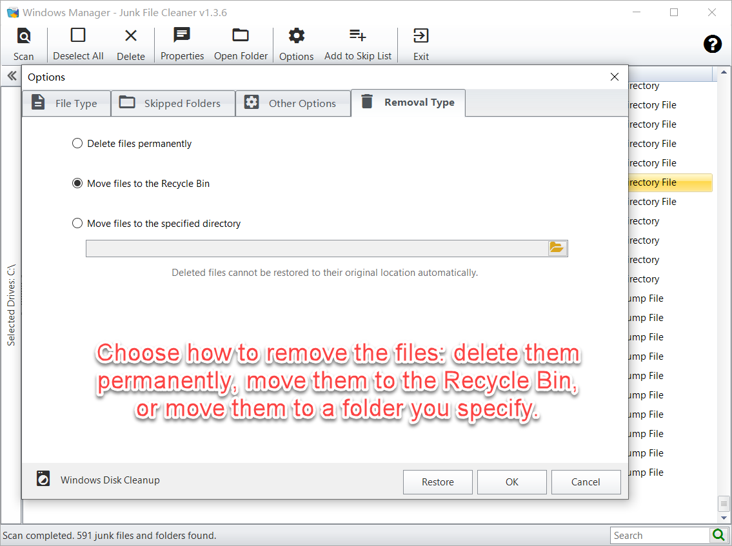Screen dimensions: 732x546
Task: Confirm options with OK
Action: click(x=512, y=482)
